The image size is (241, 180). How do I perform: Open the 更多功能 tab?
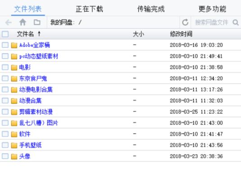click(x=212, y=9)
